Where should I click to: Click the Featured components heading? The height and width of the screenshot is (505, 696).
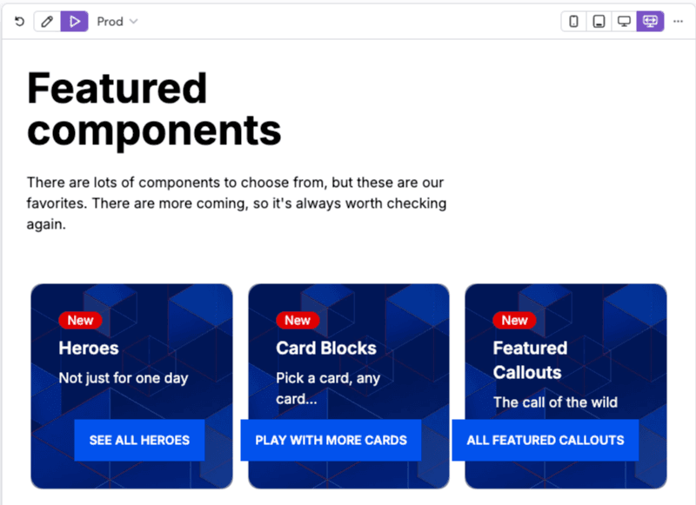[154, 109]
